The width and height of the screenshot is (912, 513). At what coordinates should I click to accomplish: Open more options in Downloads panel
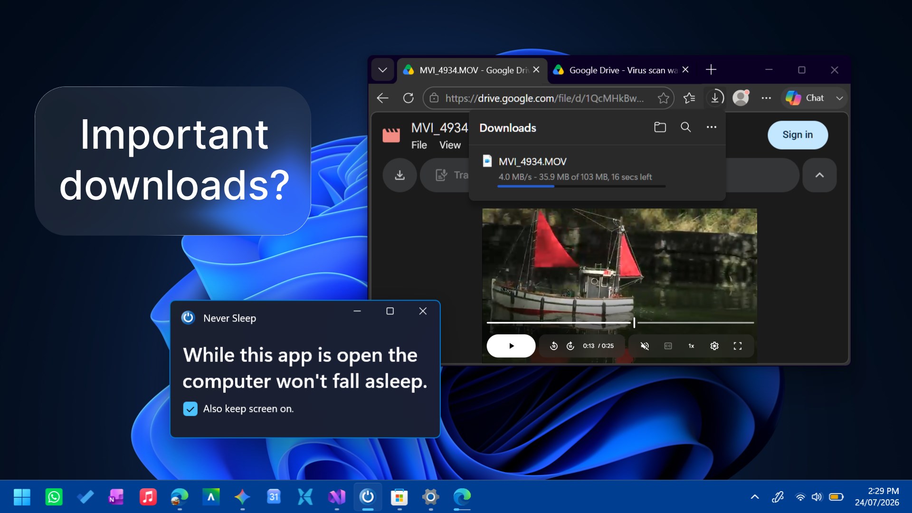point(711,127)
